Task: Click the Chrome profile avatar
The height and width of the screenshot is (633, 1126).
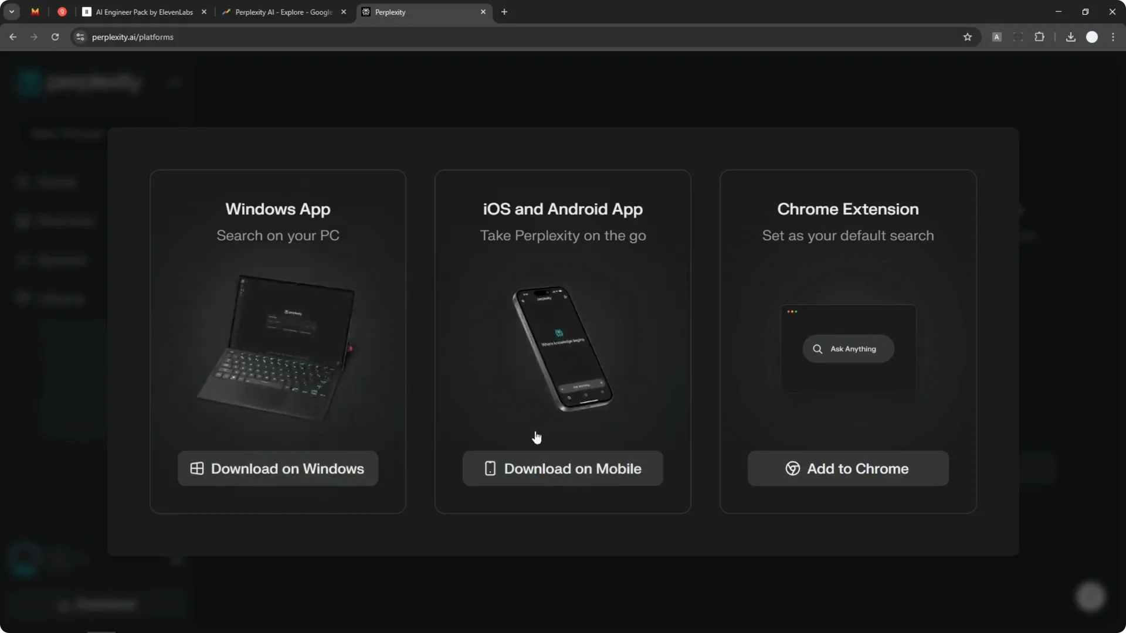Action: [1092, 37]
